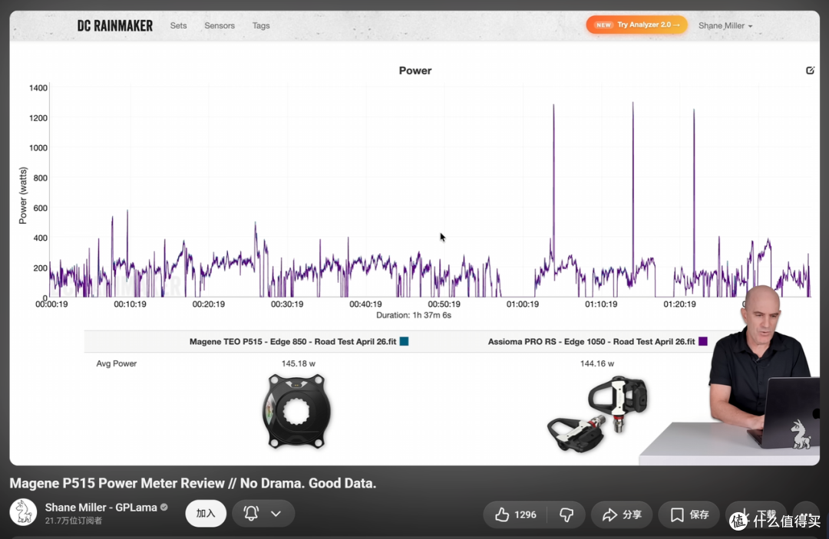Click the teal Magene TEO P515 color swatch
Viewport: 829px width, 539px height.
(x=404, y=341)
